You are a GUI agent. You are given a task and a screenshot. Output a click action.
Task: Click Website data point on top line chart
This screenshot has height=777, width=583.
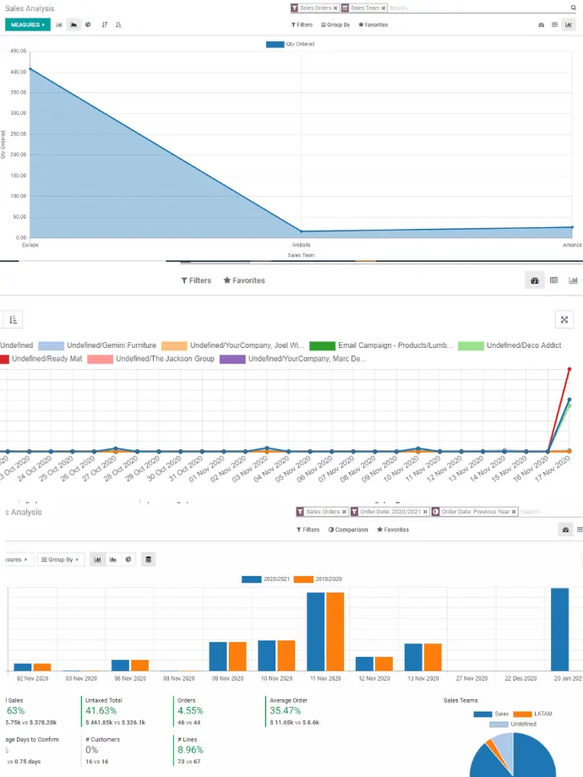pyautogui.click(x=301, y=231)
